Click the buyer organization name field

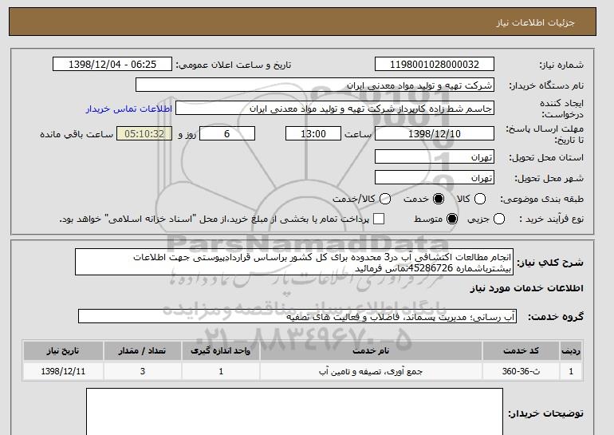[315, 85]
